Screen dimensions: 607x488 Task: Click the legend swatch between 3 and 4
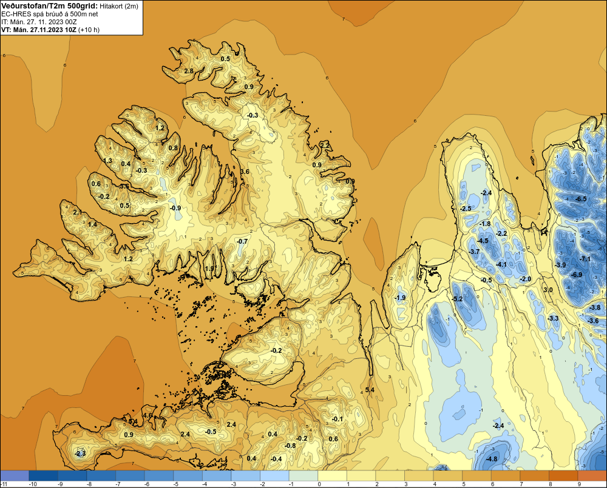point(419,476)
